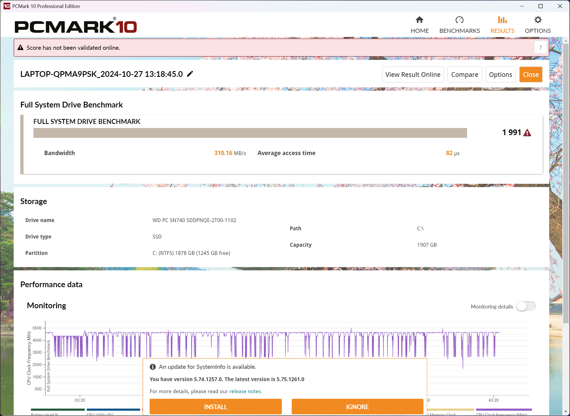Toggle the blue CPU Utility legend

coord(113,410)
